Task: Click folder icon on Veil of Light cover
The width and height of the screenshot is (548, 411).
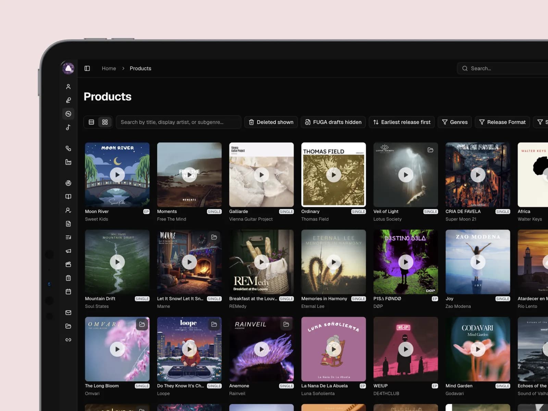Action: [x=431, y=150]
